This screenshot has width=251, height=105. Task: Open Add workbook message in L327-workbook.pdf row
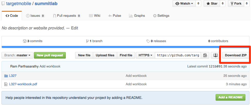[136, 84]
